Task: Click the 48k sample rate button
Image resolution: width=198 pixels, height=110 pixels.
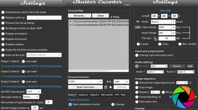Action: [190, 66]
